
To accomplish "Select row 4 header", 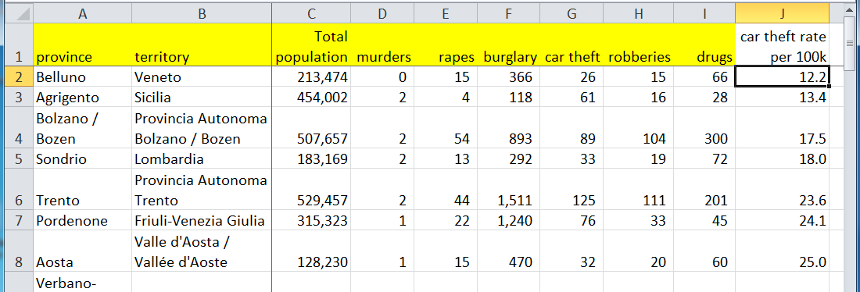I will click(19, 128).
